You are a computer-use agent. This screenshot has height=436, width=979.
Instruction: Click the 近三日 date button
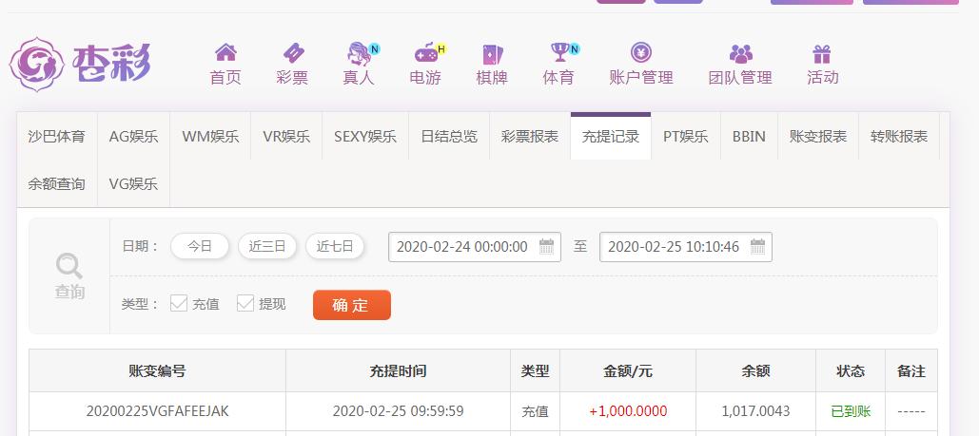pos(267,246)
